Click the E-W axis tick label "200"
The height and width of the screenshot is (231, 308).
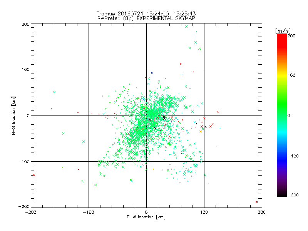(262, 212)
